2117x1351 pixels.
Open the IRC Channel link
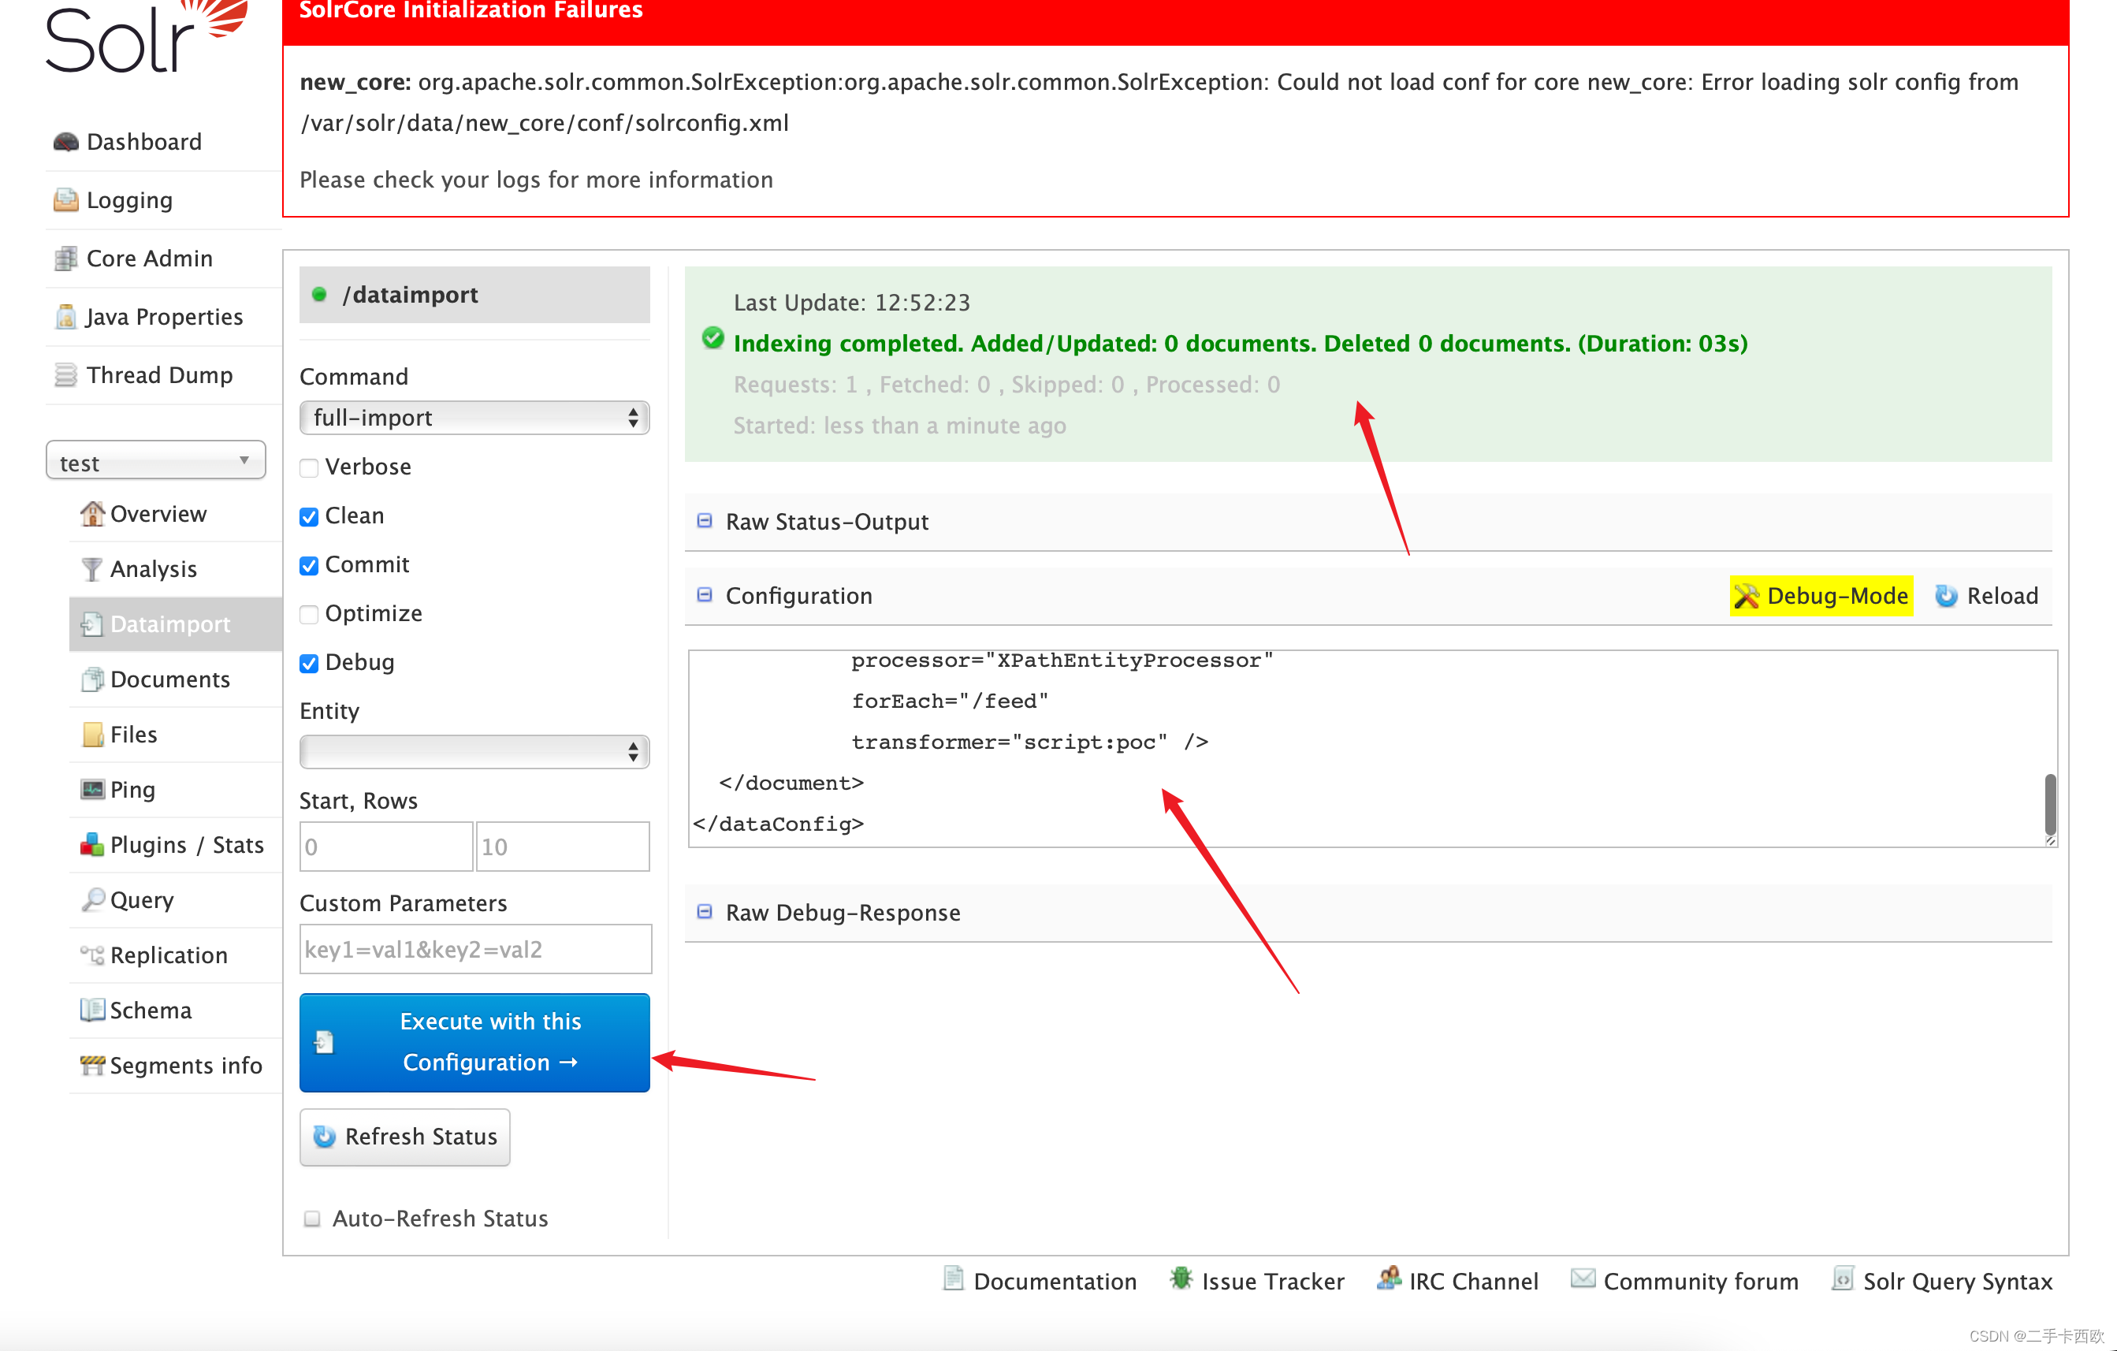coord(1457,1281)
